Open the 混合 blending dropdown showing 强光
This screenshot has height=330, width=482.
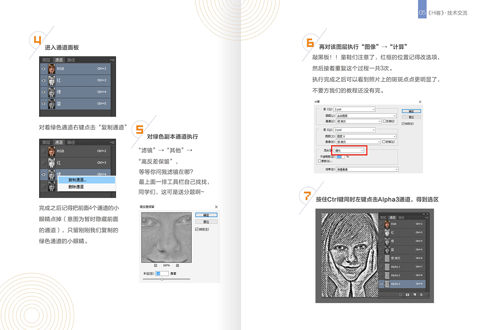(349, 151)
